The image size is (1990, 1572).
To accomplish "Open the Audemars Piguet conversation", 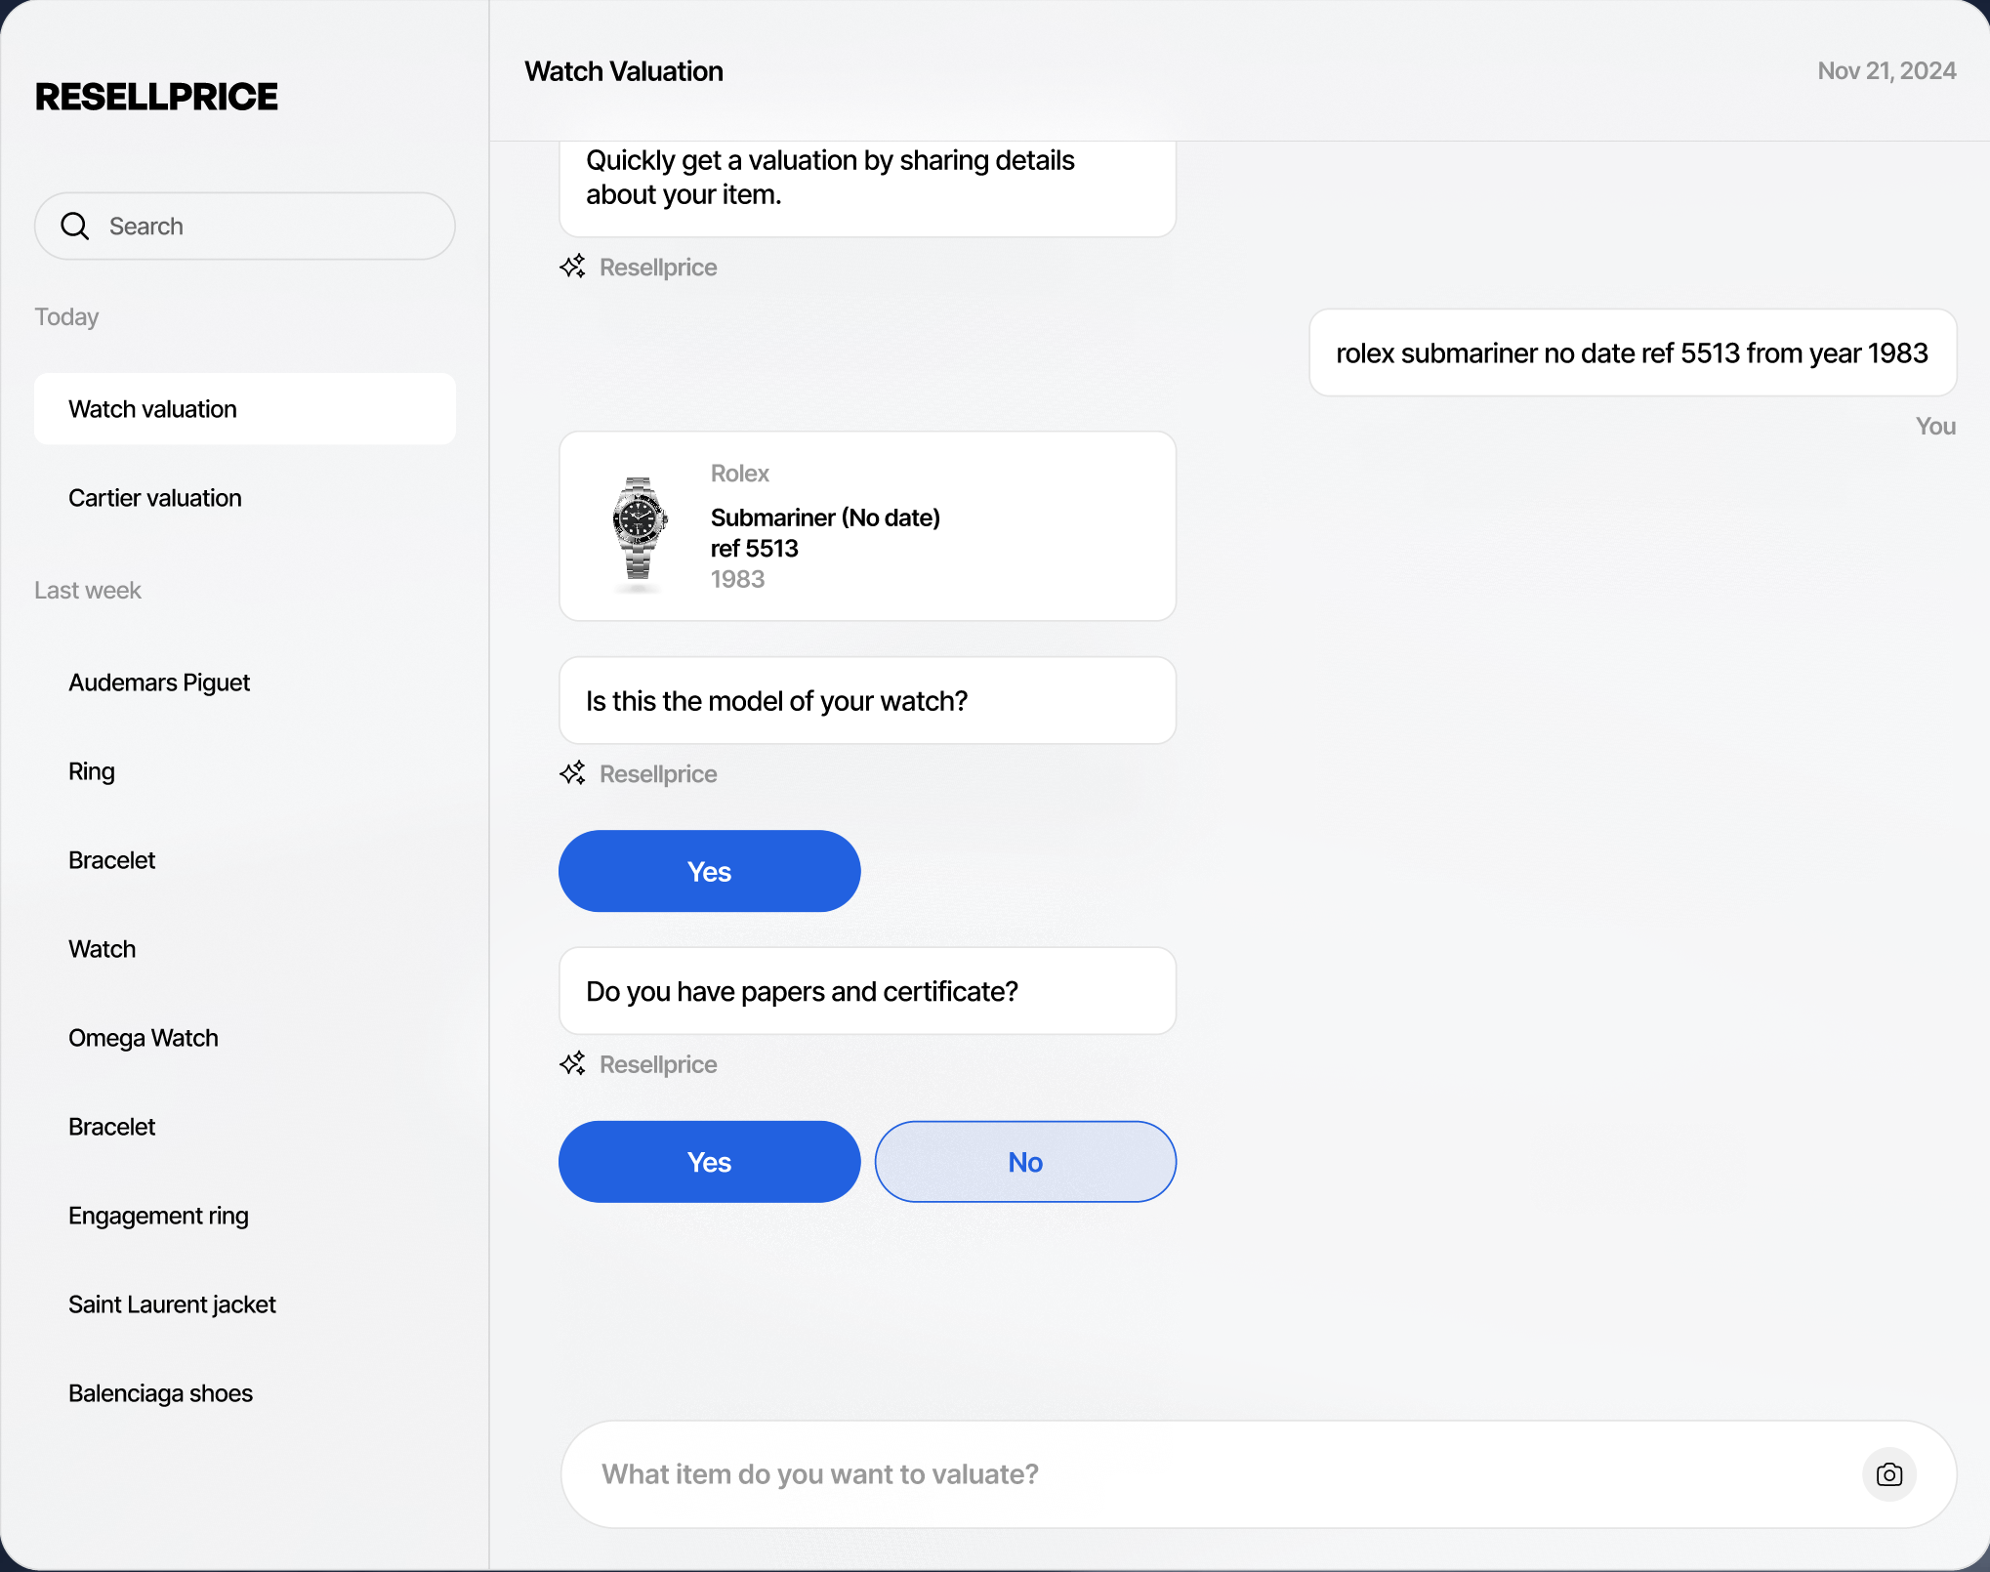I will (159, 683).
